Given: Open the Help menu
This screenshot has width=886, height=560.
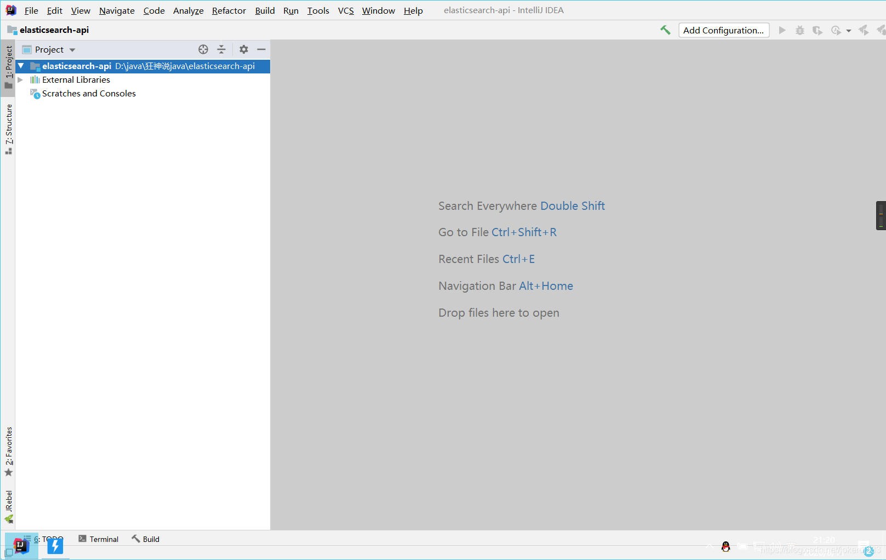Looking at the screenshot, I should click(413, 10).
